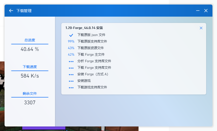Click pending dots beside 分析 Forge 支持库文件
This screenshot has width=217, height=131.
click(x=71, y=61)
